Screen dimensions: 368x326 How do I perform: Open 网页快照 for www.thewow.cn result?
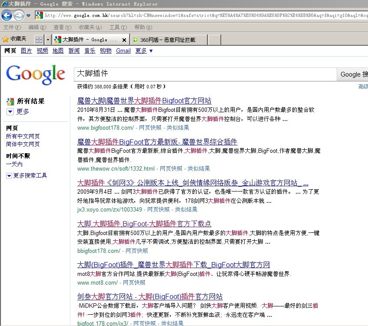pos(171,168)
